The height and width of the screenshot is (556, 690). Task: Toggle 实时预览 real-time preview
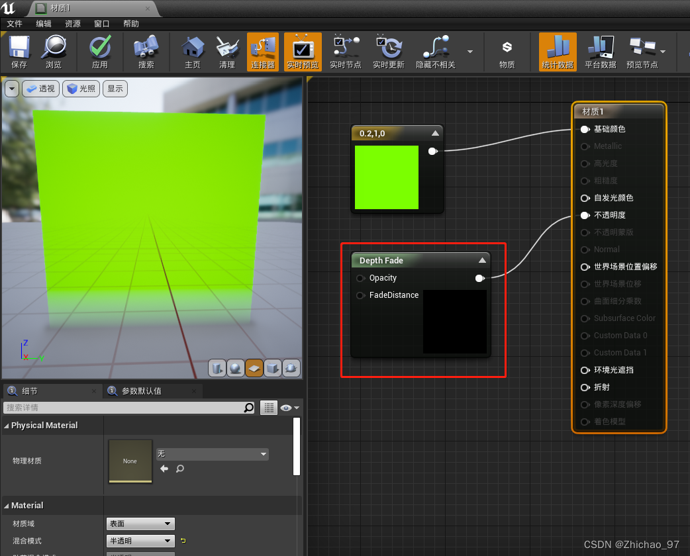click(303, 52)
